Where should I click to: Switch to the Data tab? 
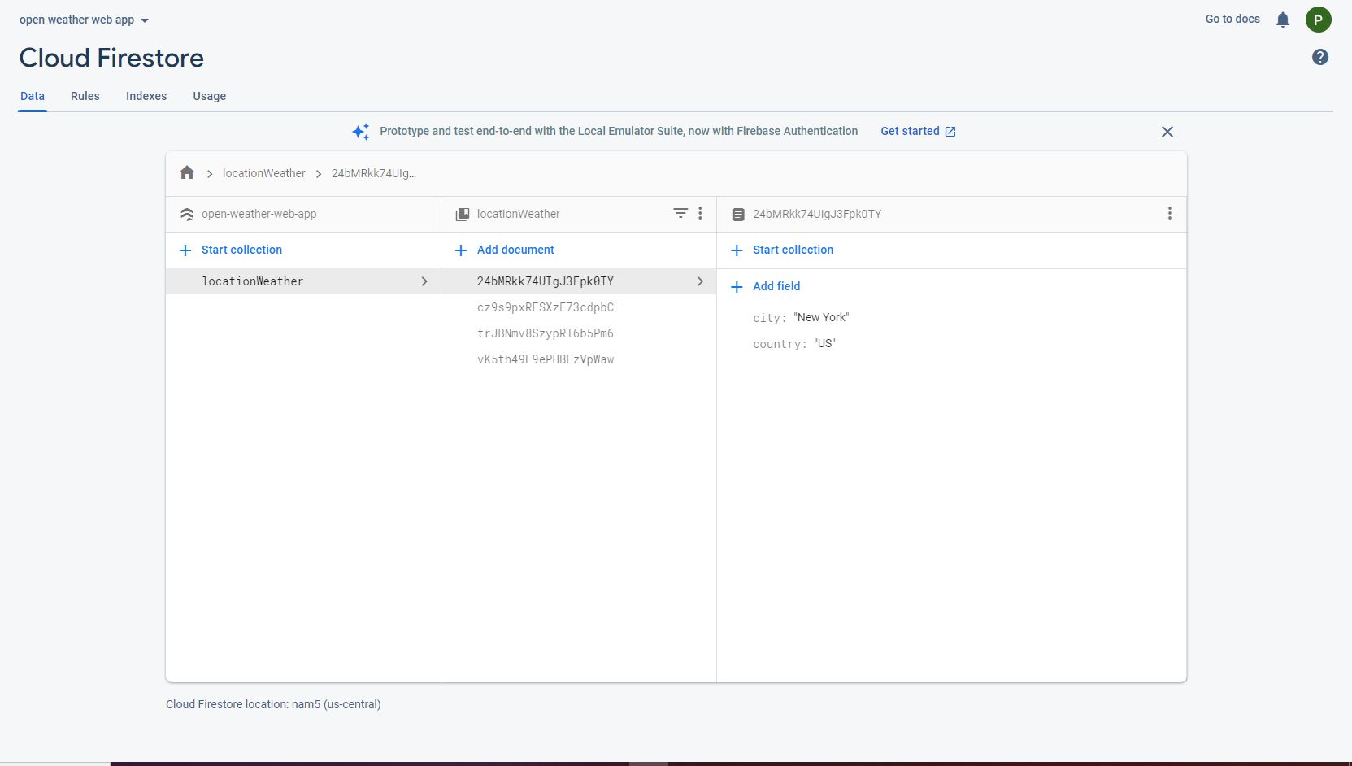pyautogui.click(x=33, y=96)
